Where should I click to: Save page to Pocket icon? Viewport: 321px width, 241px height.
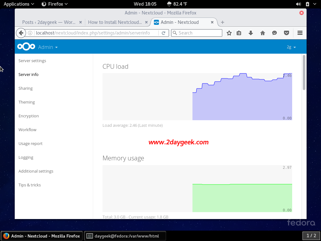click(287, 33)
